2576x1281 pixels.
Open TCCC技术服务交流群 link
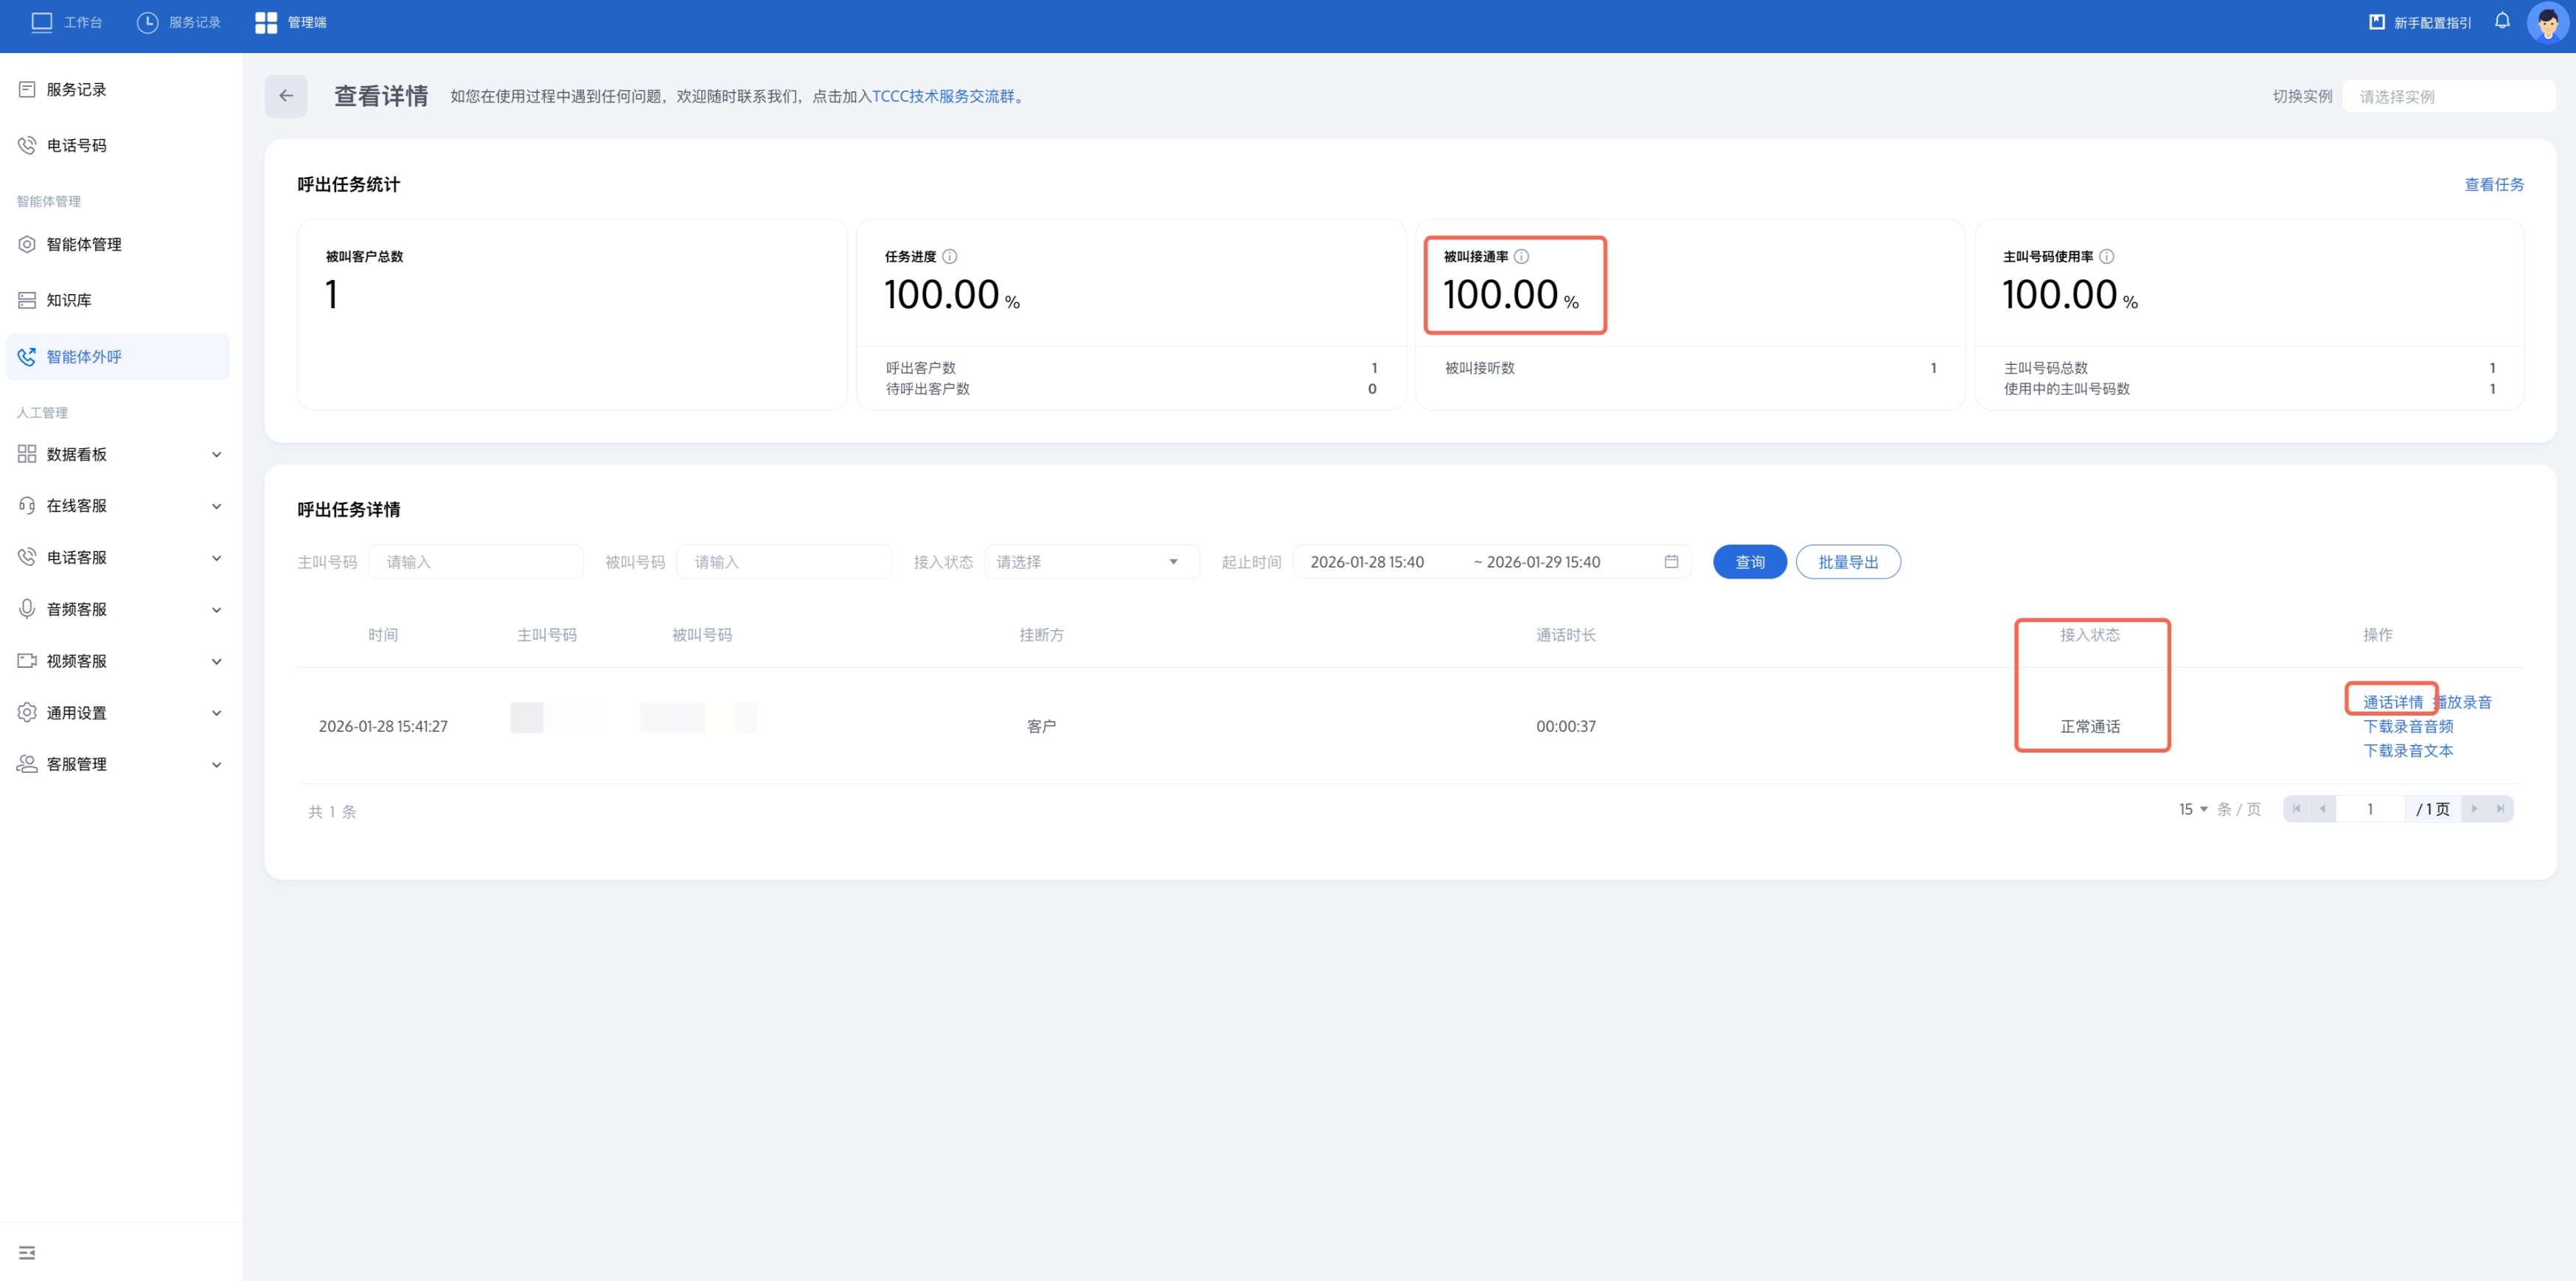(943, 96)
